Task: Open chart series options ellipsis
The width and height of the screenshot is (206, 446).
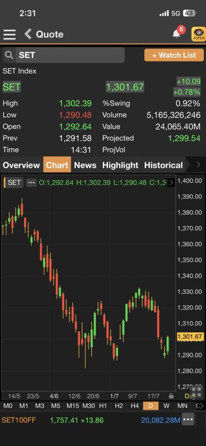Action: 31,183
